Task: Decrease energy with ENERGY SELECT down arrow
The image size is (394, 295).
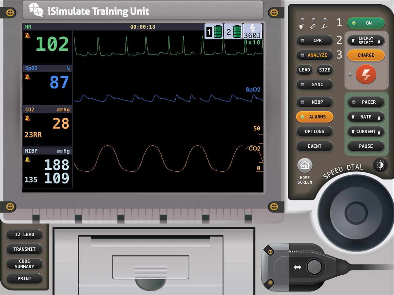Action: 353,41
